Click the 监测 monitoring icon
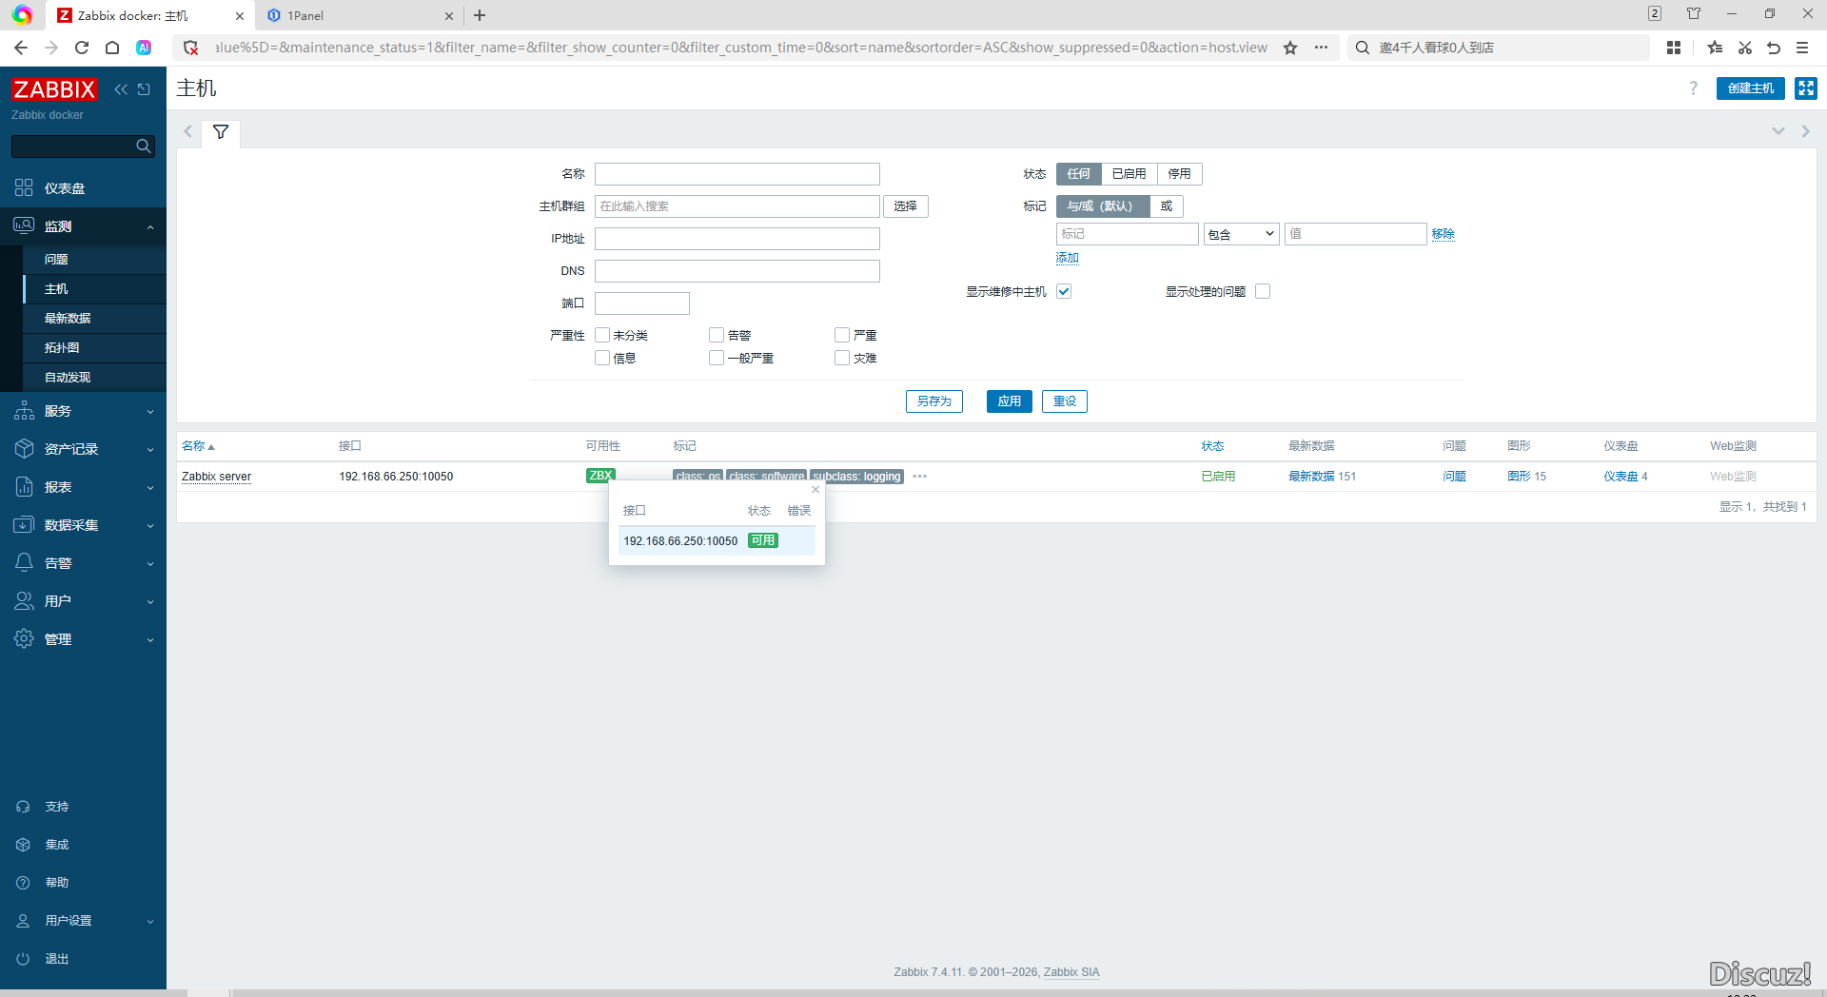 [24, 226]
